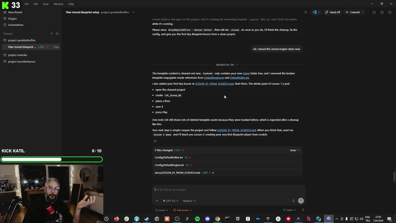Viewport: 396px width, 223px height.
Task: Select the Plan Unreal blueprint thread
Action: point(31,47)
